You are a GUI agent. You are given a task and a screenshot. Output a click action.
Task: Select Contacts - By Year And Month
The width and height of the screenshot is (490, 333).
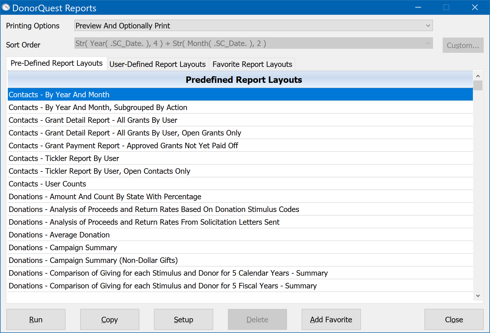240,94
